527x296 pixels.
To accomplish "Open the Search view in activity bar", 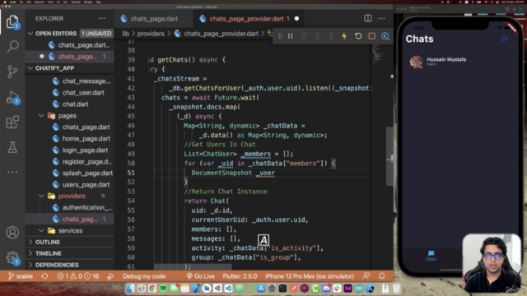I will (x=12, y=46).
